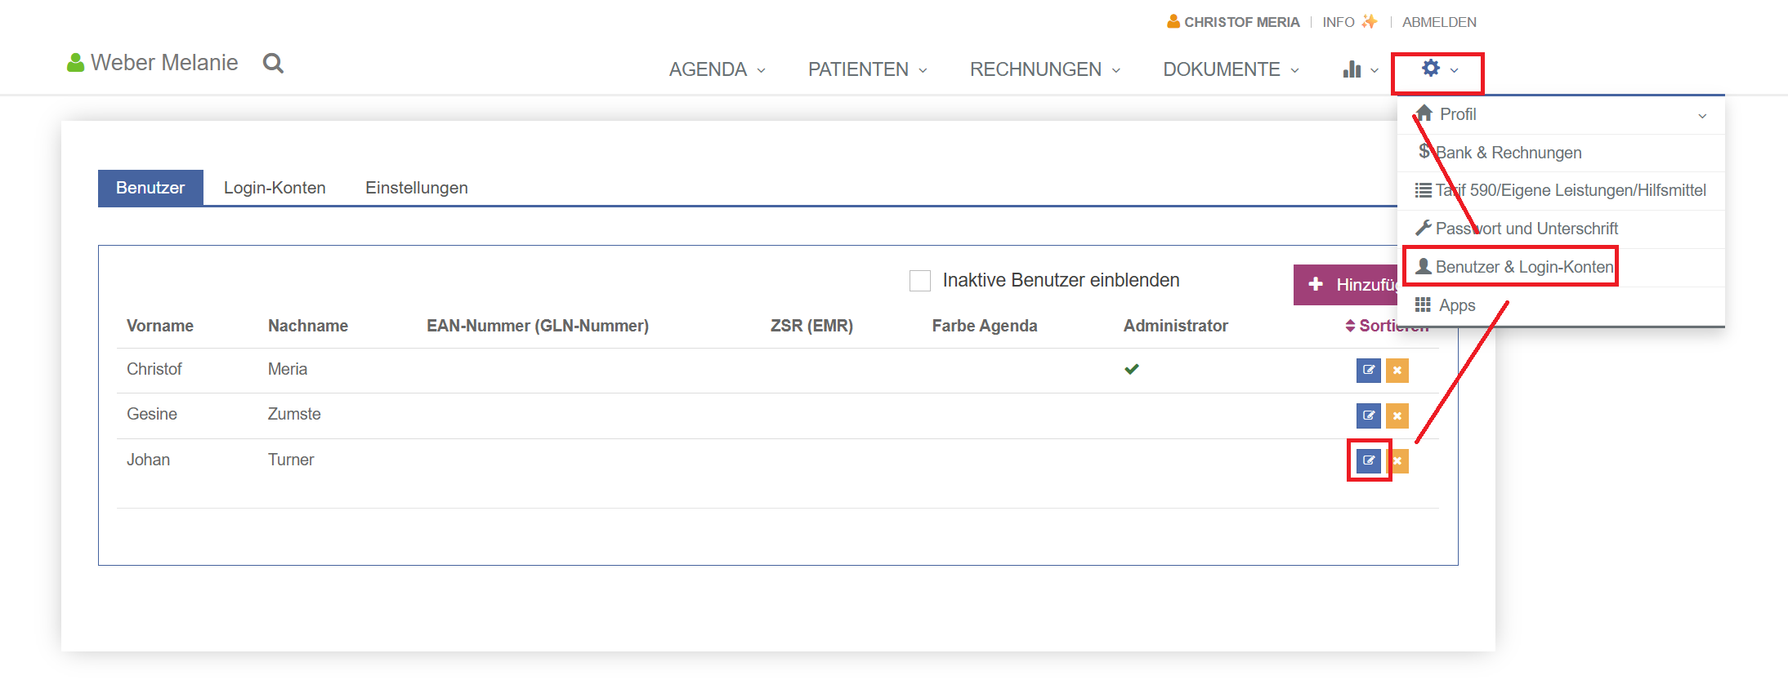
Task: Switch to the Einstellungen tab
Action: pos(416,188)
